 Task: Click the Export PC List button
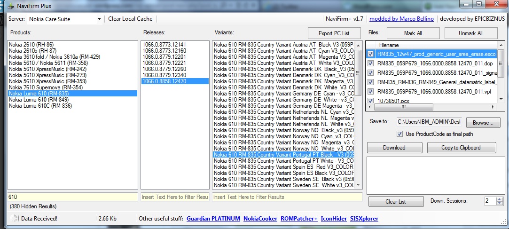pos(334,33)
